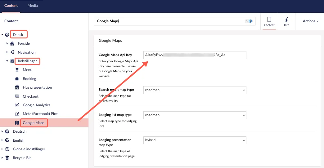Select the Checkout settings item
Screen dimensions: 324x168
tap(31, 96)
